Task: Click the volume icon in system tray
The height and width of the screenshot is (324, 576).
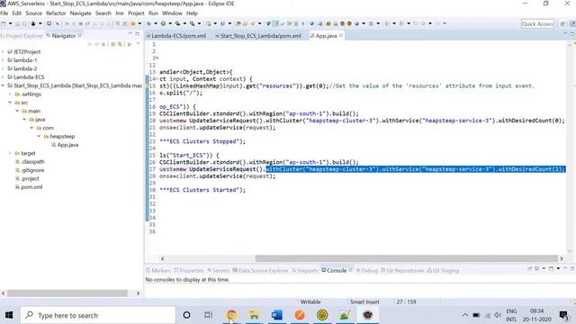Action: (498, 315)
